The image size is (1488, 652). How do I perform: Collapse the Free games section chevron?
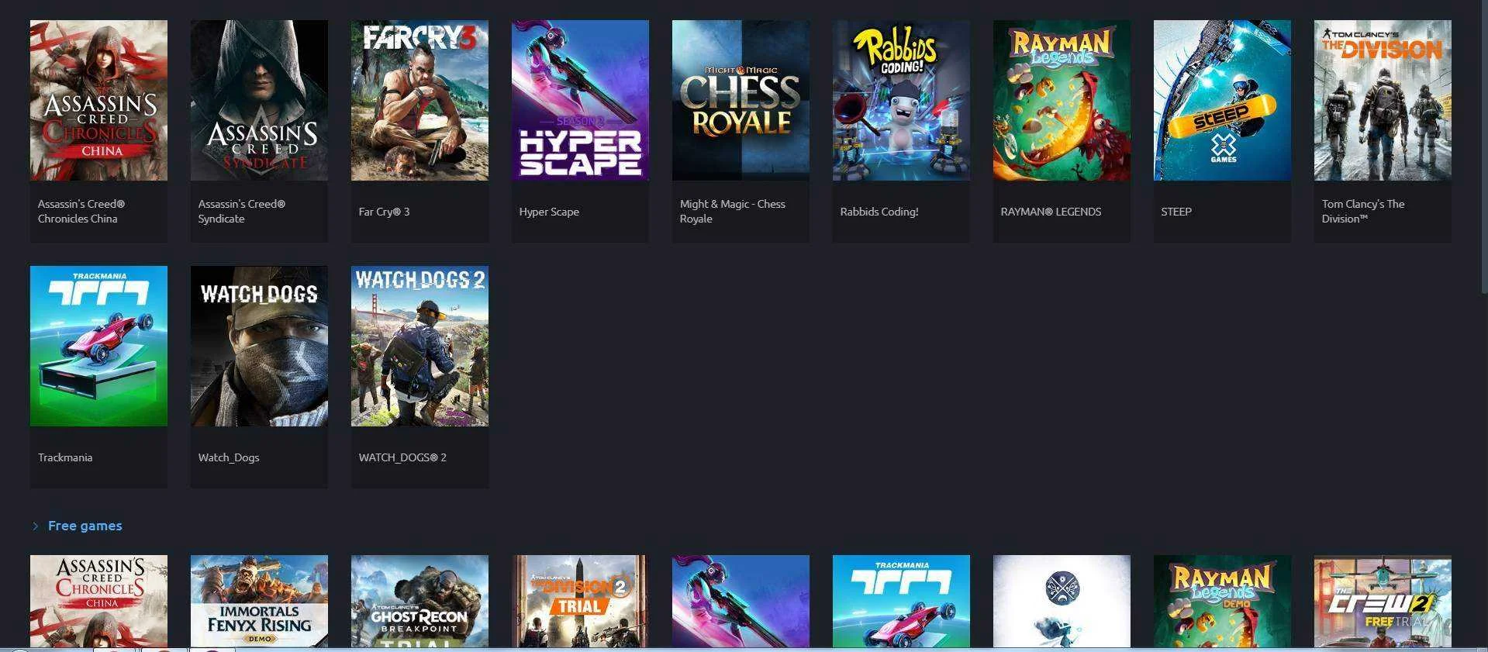pos(35,526)
